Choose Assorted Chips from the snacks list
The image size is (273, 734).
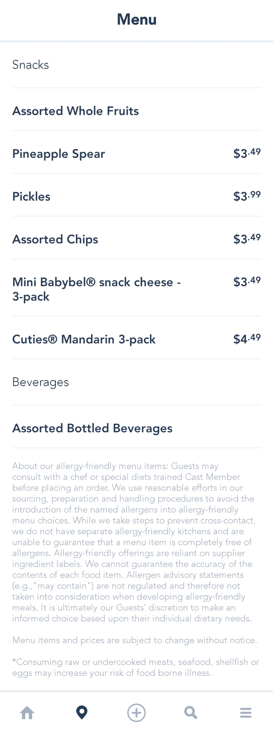coord(55,239)
